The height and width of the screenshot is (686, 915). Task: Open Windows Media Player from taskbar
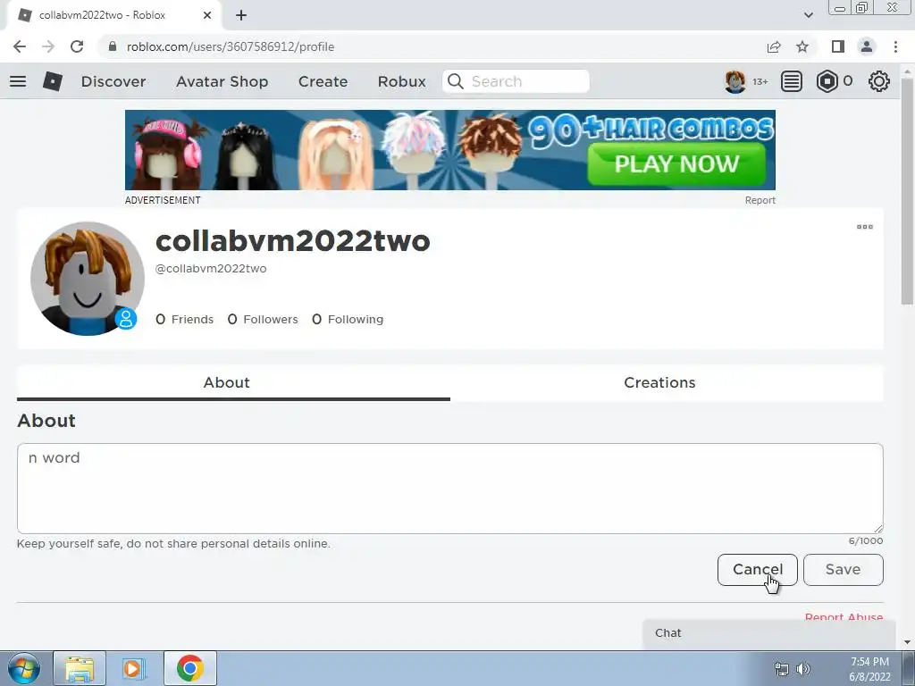[x=133, y=668]
